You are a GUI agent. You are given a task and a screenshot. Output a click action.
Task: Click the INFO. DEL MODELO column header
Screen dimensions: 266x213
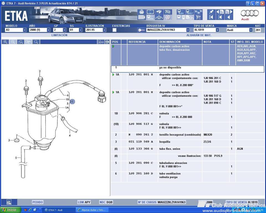tap(250, 42)
